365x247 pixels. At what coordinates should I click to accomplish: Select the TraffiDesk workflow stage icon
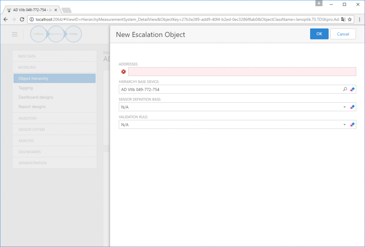38,34
